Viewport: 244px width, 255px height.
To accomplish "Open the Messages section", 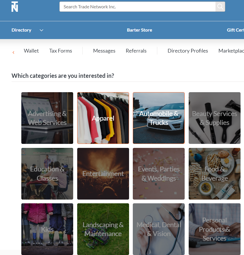I will tap(104, 51).
